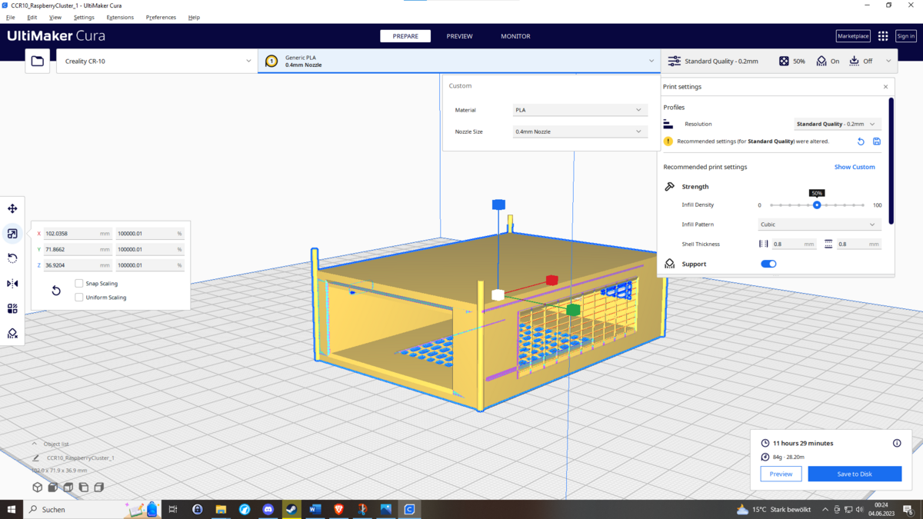Click the top/bottom thickness 0.8 mm field
923x519 pixels.
pyautogui.click(x=858, y=244)
